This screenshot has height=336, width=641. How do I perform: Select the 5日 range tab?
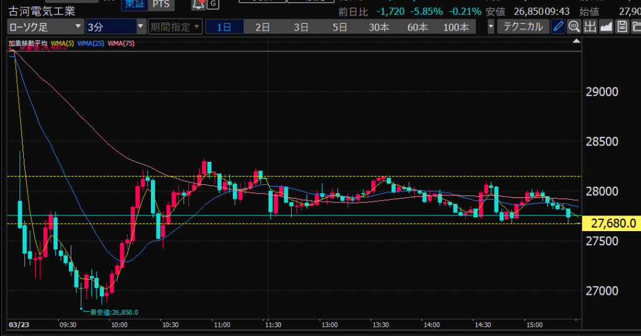click(x=339, y=27)
